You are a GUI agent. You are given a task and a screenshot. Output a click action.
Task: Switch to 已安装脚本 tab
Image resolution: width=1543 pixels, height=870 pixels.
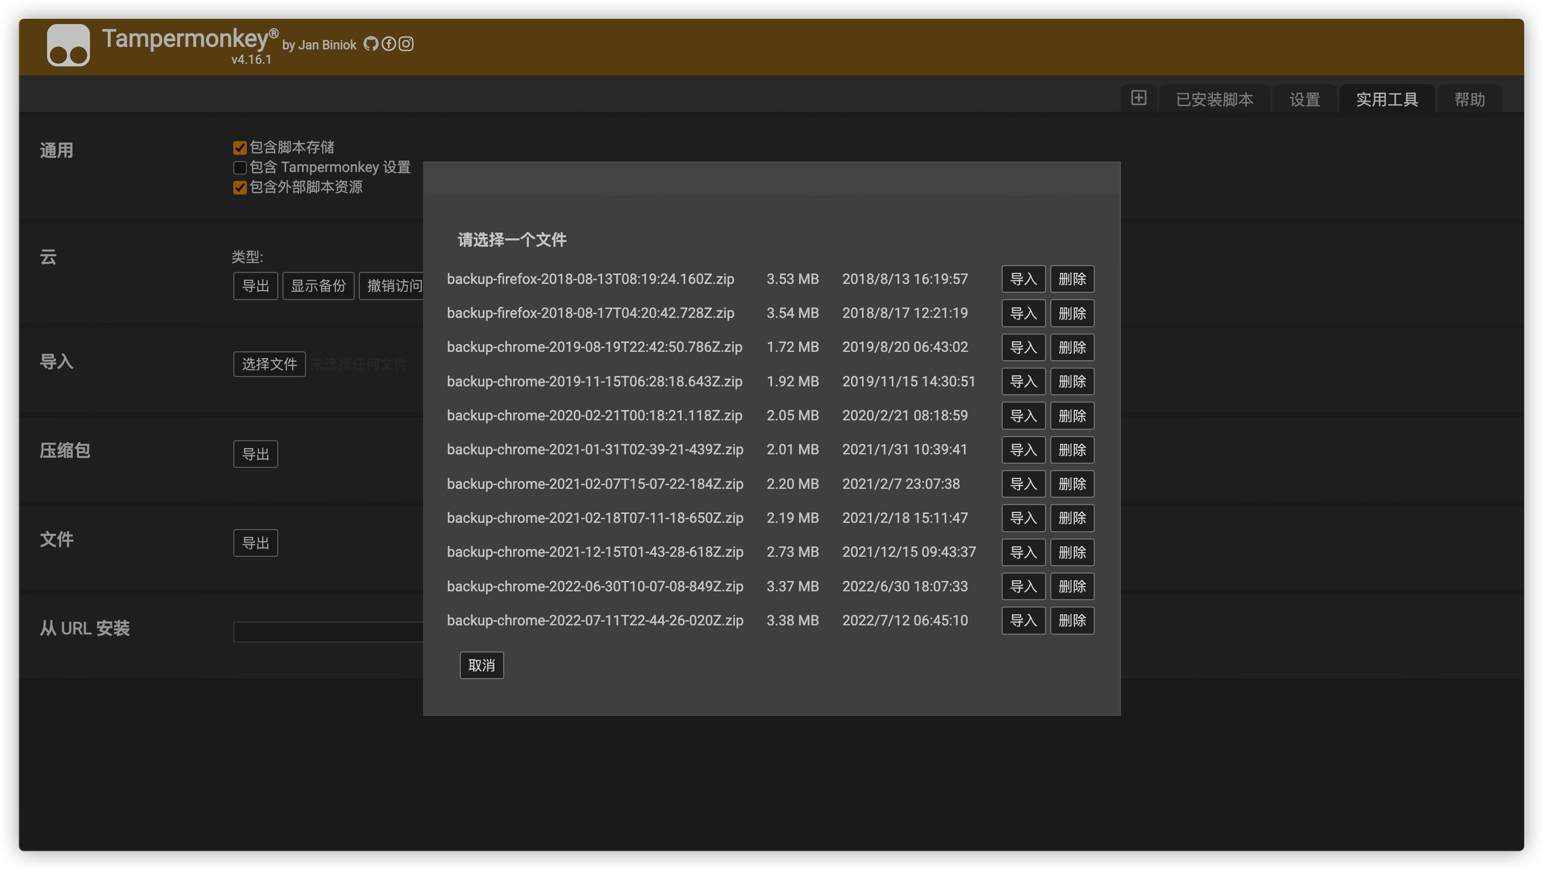click(x=1214, y=99)
